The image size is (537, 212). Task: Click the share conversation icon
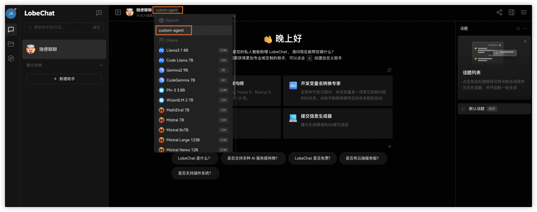(x=499, y=12)
